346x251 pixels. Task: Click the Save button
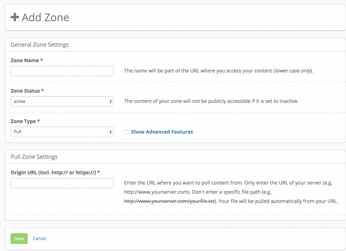[19, 239]
